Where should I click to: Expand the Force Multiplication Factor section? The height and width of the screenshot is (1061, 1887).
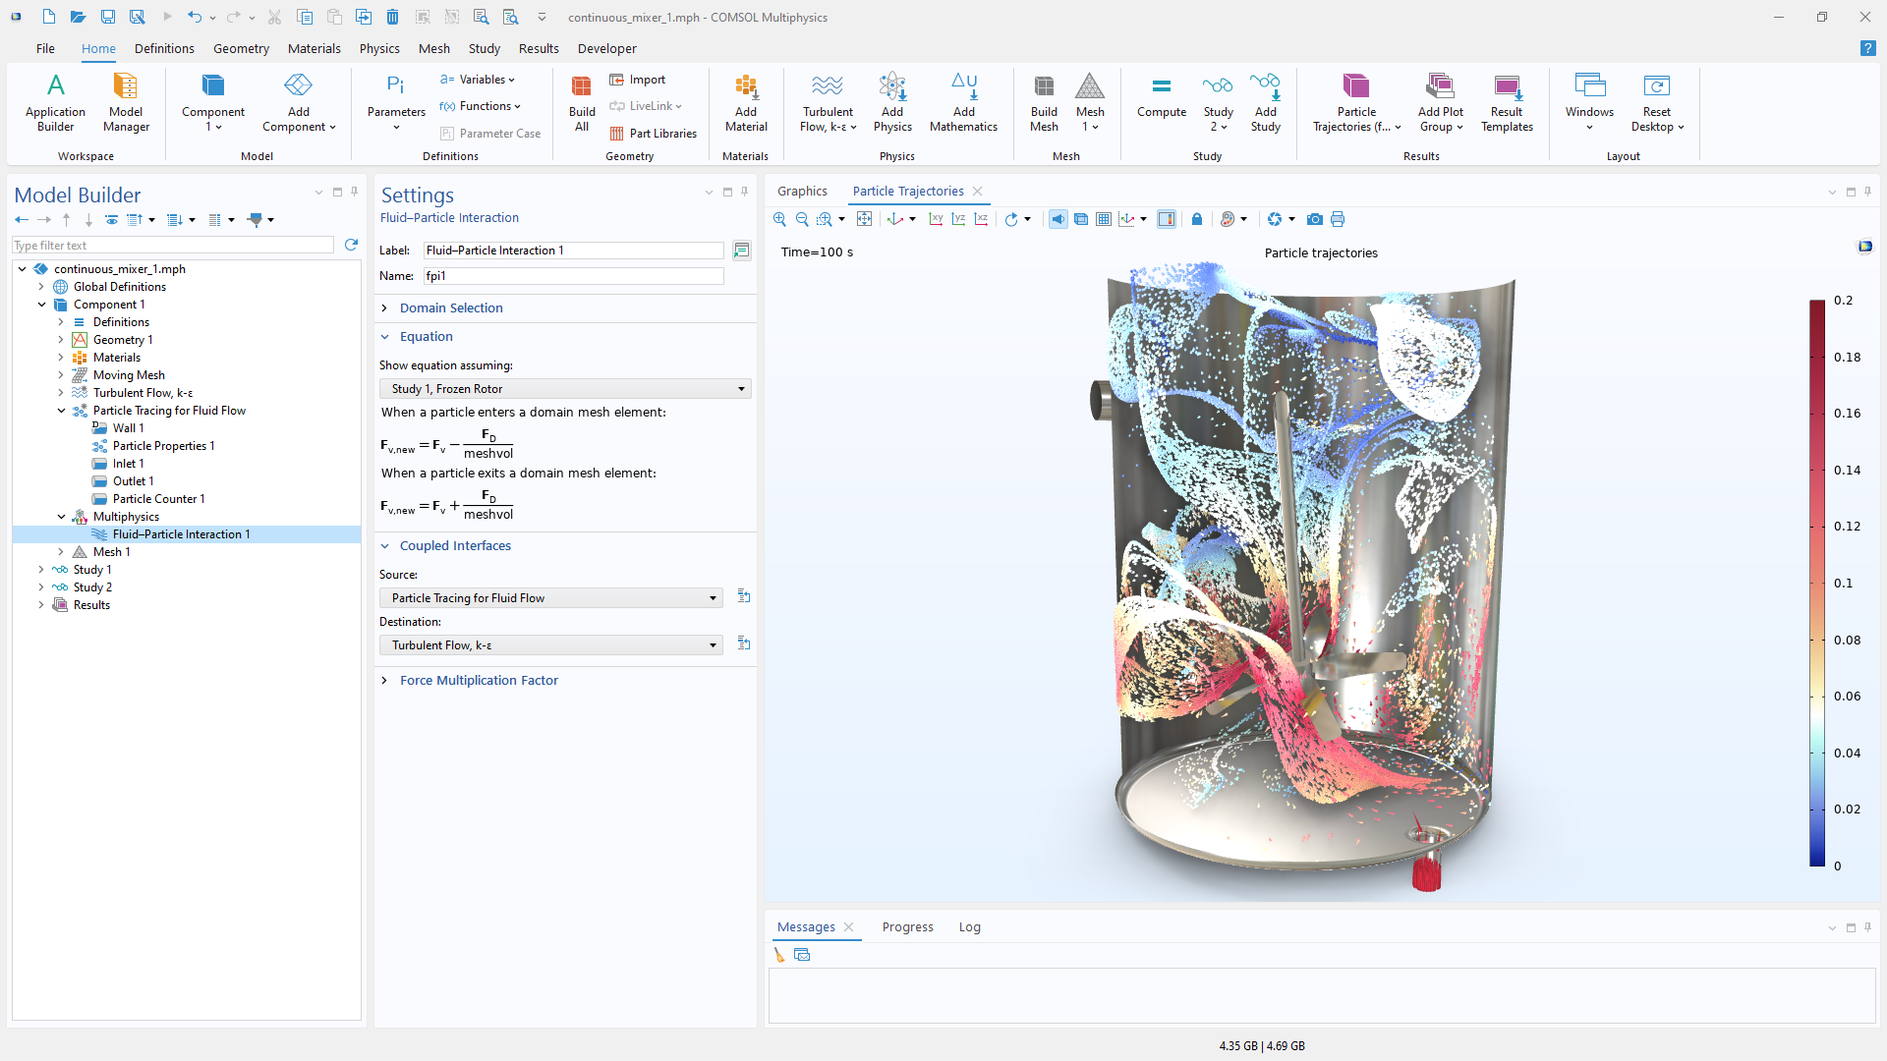[384, 681]
